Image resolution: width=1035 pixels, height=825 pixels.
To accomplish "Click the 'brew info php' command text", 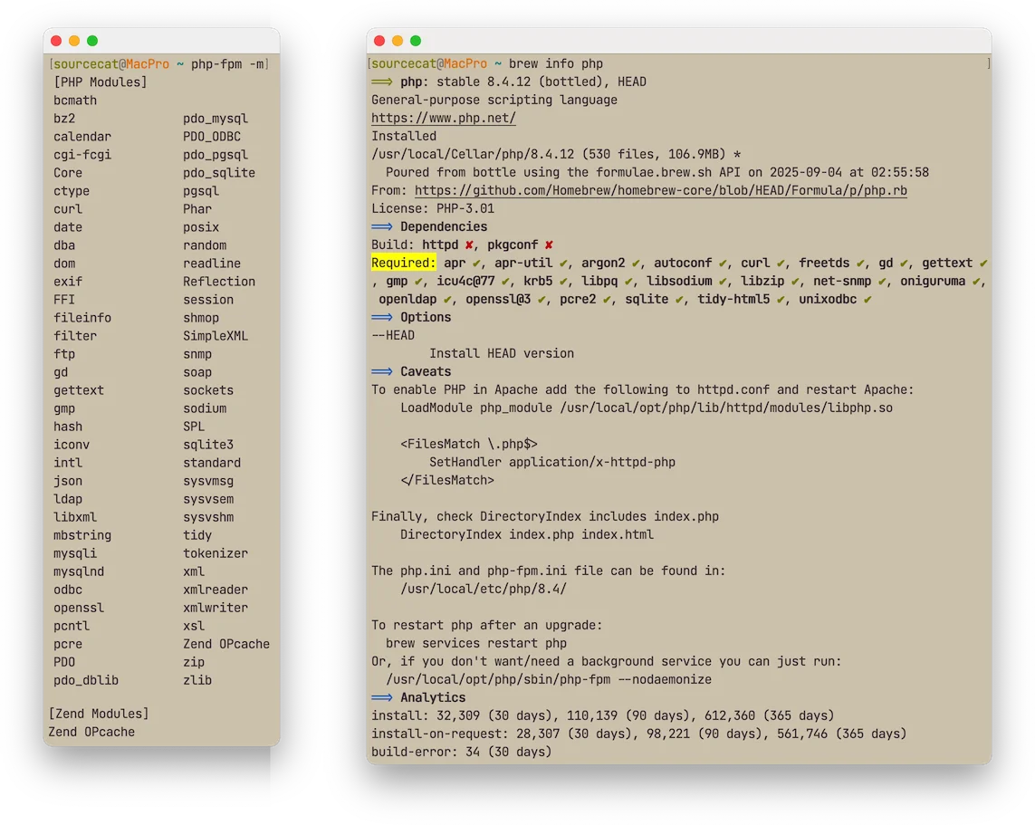I will [556, 64].
